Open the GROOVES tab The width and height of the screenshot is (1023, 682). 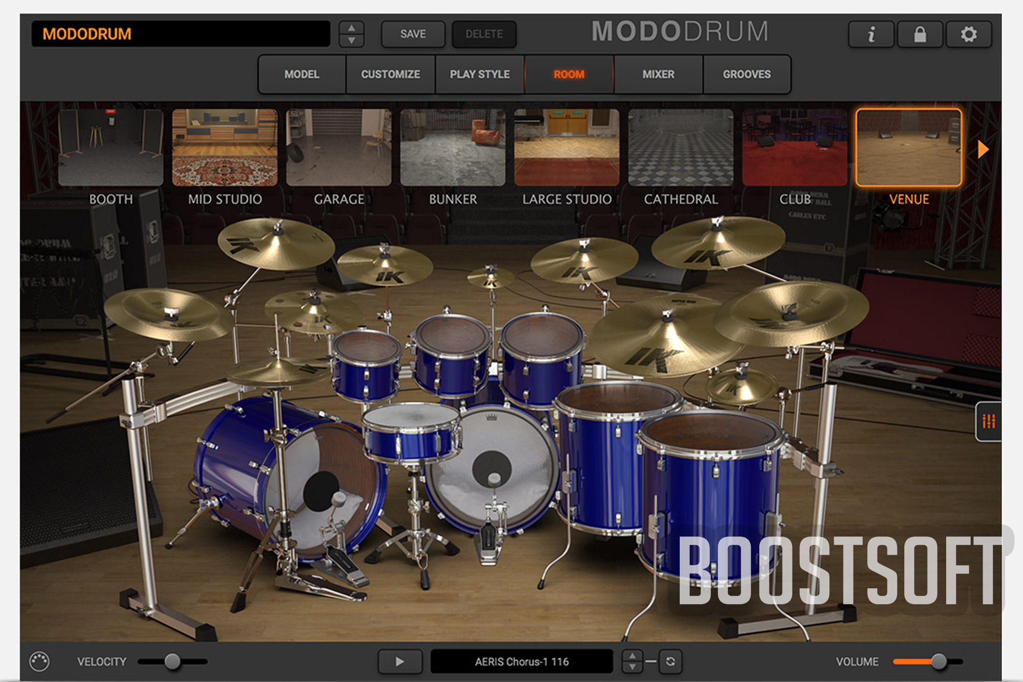[747, 74]
